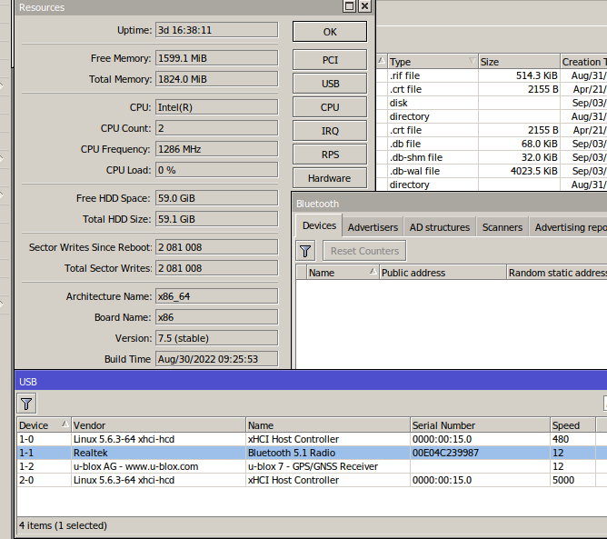Click the Free Memory field

coord(217,58)
